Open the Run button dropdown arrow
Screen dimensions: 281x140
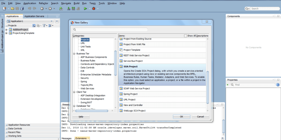coord(89,8)
